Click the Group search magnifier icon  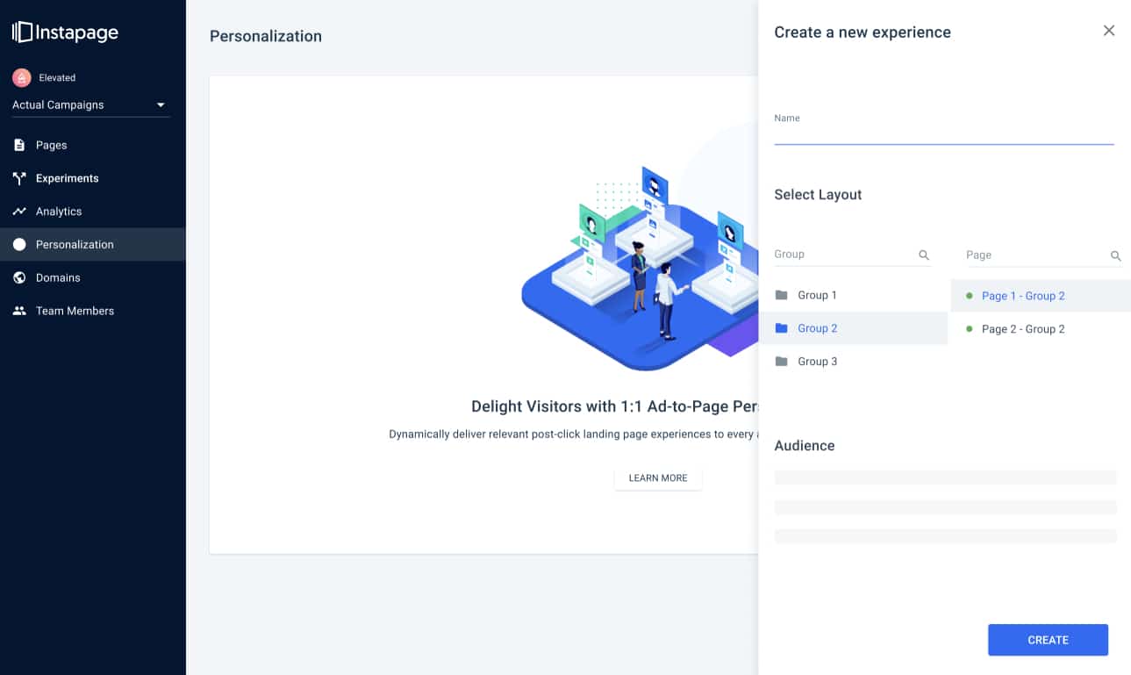tap(924, 255)
